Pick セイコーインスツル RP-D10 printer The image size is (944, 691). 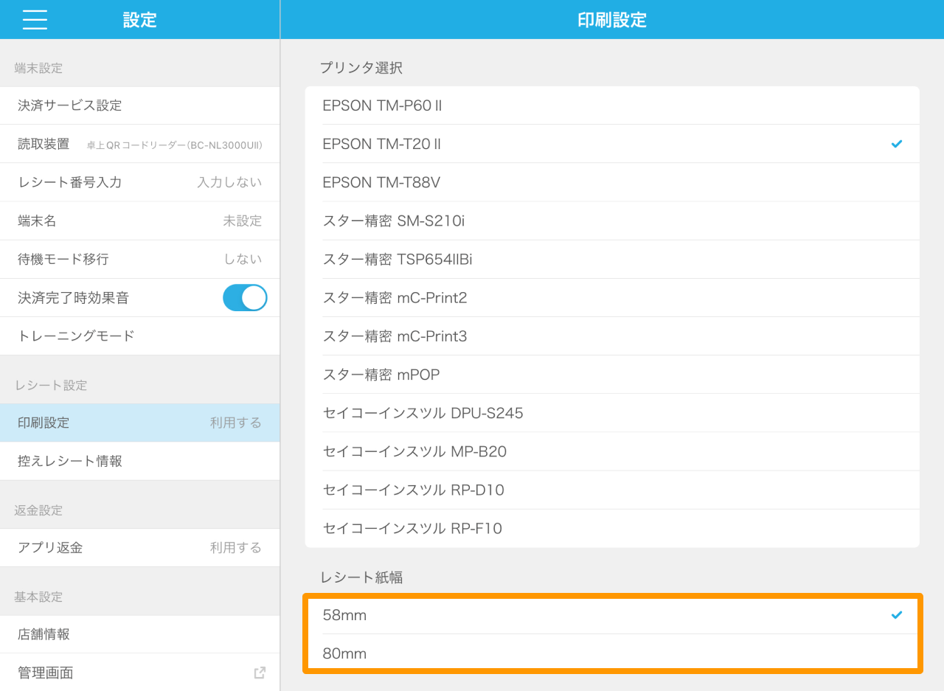pyautogui.click(x=612, y=489)
